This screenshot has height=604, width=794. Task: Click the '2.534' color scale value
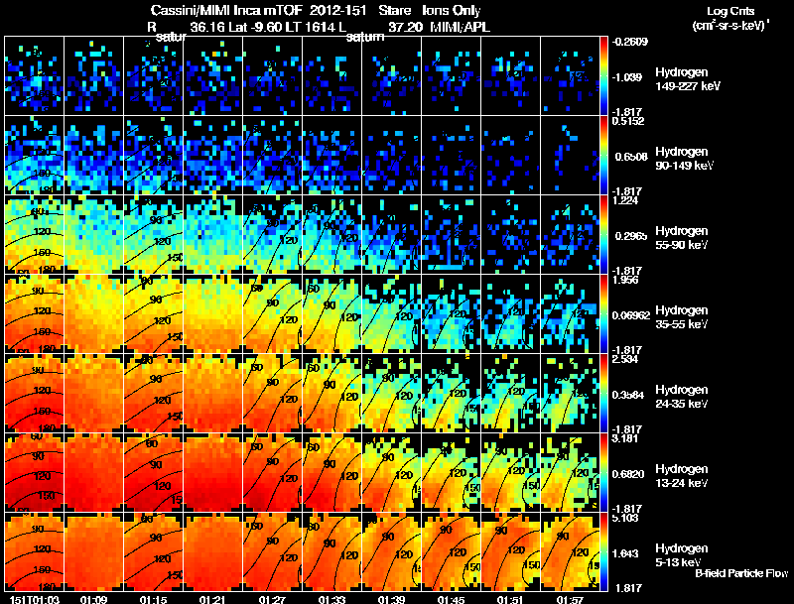(625, 359)
